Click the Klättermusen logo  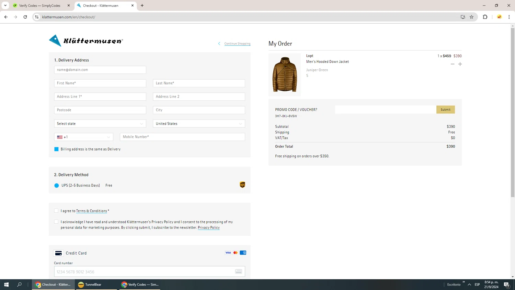(x=86, y=41)
